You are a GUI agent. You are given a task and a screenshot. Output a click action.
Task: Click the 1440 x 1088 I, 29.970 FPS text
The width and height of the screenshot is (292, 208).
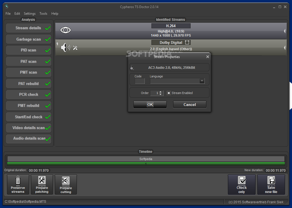tap(171, 35)
